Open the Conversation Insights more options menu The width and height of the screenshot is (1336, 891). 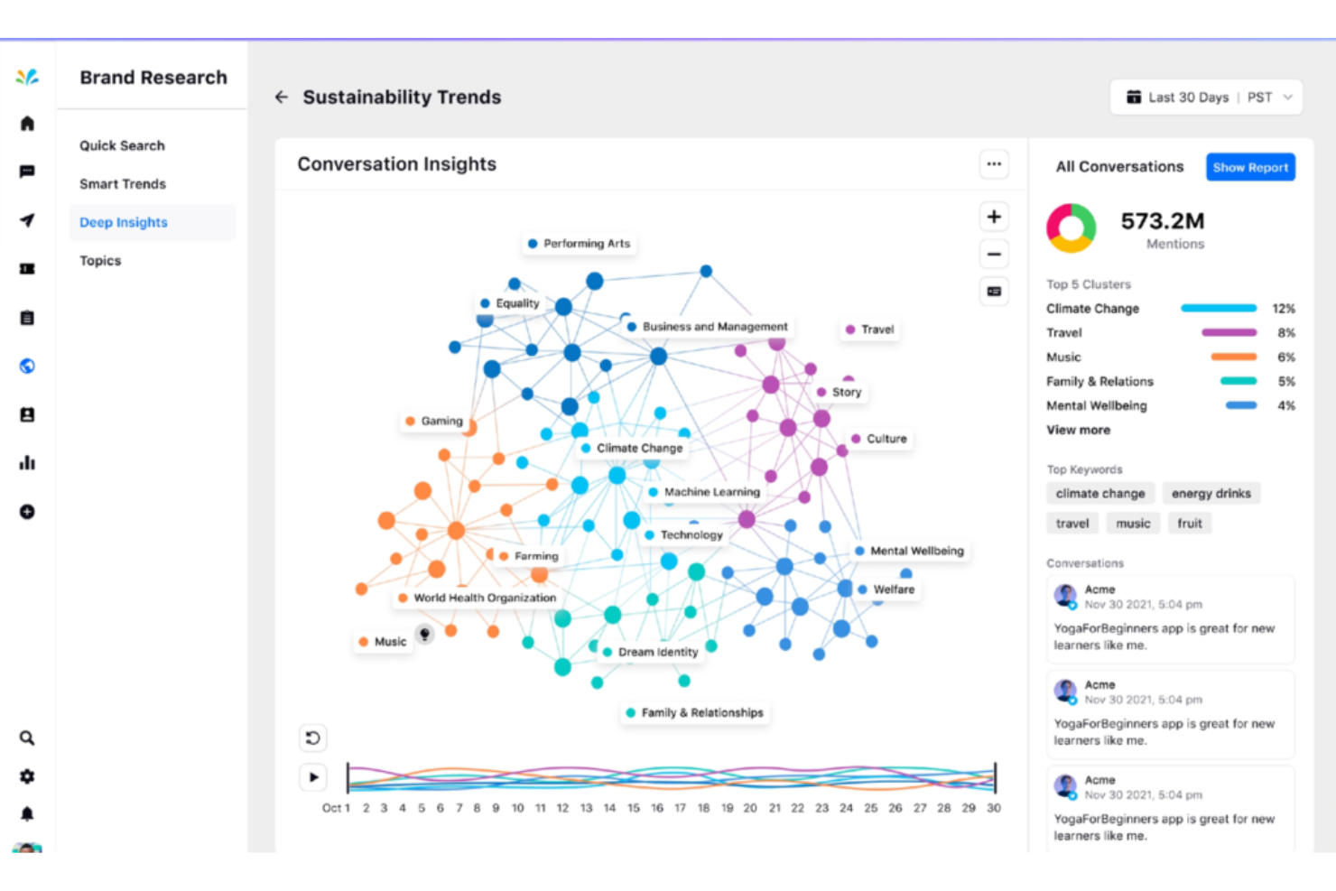(994, 164)
